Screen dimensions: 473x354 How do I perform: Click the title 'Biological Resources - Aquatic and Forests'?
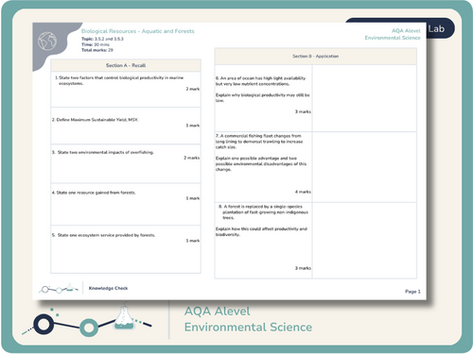[x=138, y=31]
